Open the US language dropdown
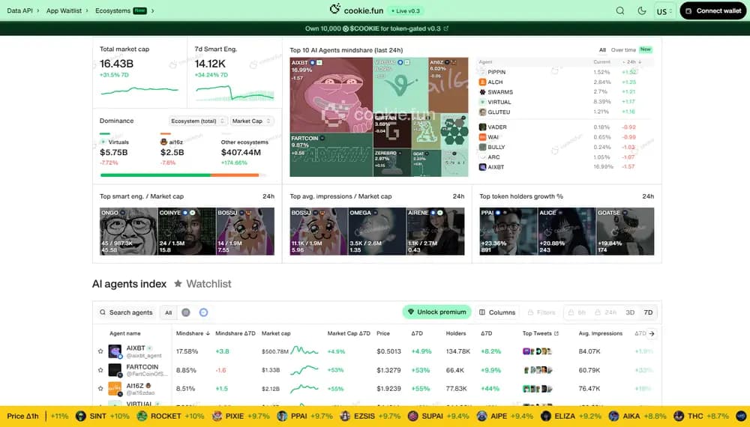 coord(664,11)
